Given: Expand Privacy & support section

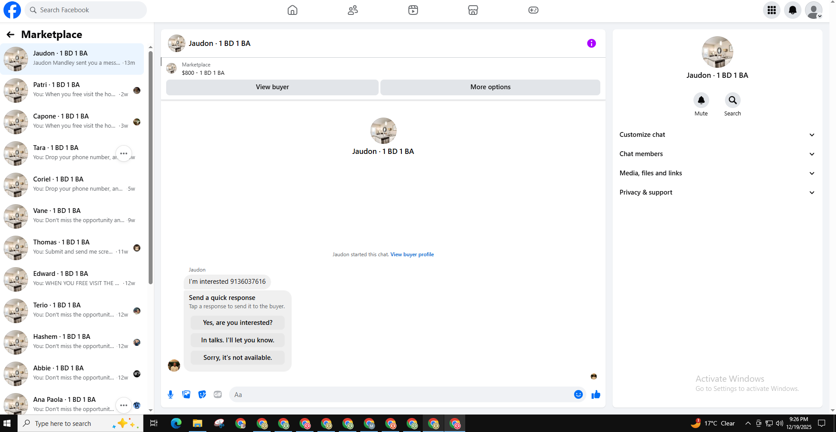Looking at the screenshot, I should pyautogui.click(x=717, y=192).
